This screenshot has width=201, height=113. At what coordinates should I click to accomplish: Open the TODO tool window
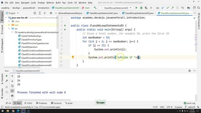coord(28,103)
